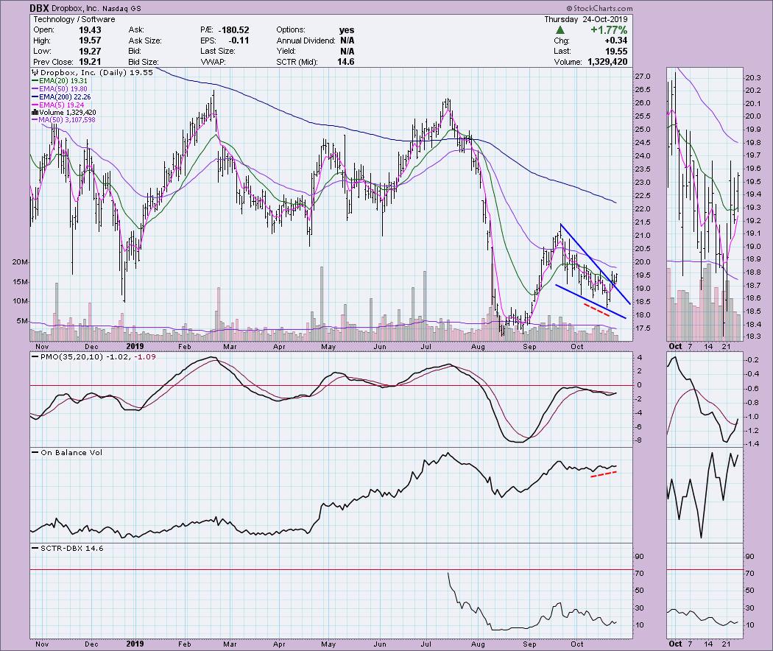Select the P/E value -180.52

click(x=232, y=30)
